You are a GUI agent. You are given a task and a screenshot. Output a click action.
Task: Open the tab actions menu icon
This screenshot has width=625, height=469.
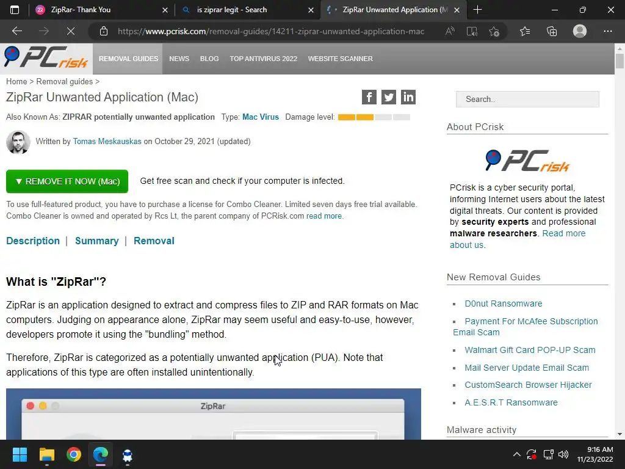tap(15, 10)
